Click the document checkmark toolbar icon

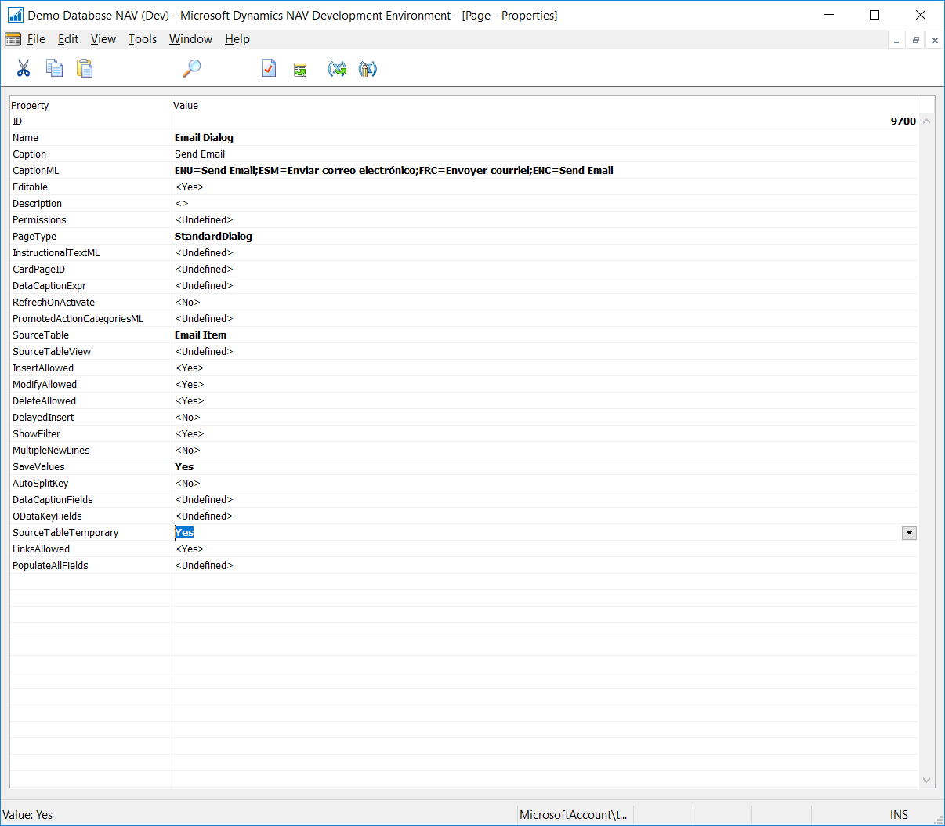[x=269, y=69]
